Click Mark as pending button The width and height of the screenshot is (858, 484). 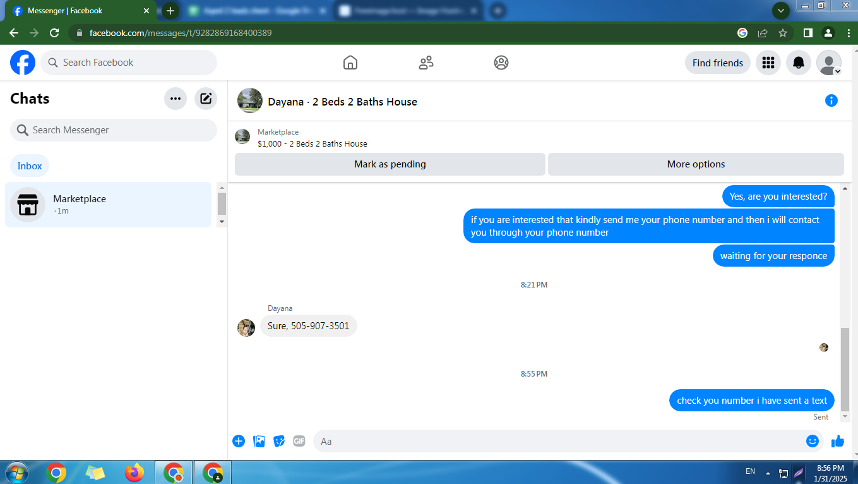(390, 164)
